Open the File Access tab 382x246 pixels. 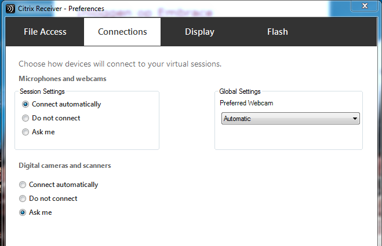pos(45,32)
